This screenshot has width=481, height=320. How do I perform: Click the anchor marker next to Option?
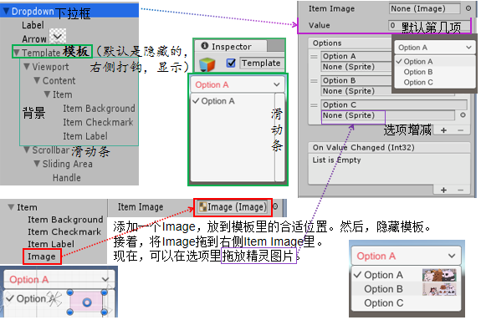(54, 299)
